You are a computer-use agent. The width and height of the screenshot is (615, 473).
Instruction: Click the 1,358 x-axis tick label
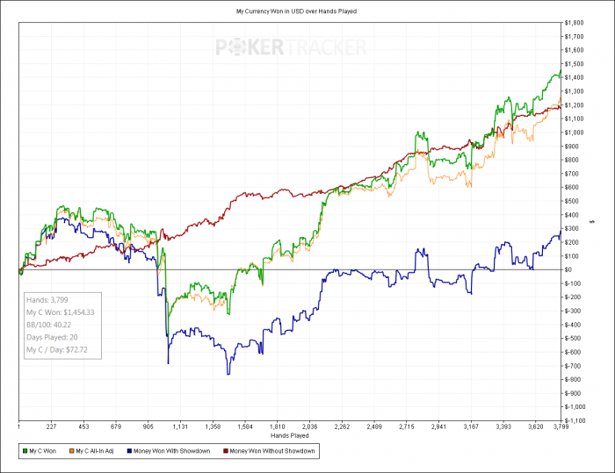213,426
